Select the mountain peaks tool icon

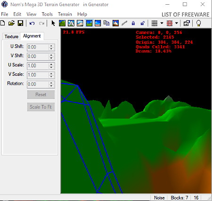pyautogui.click(x=71, y=23)
